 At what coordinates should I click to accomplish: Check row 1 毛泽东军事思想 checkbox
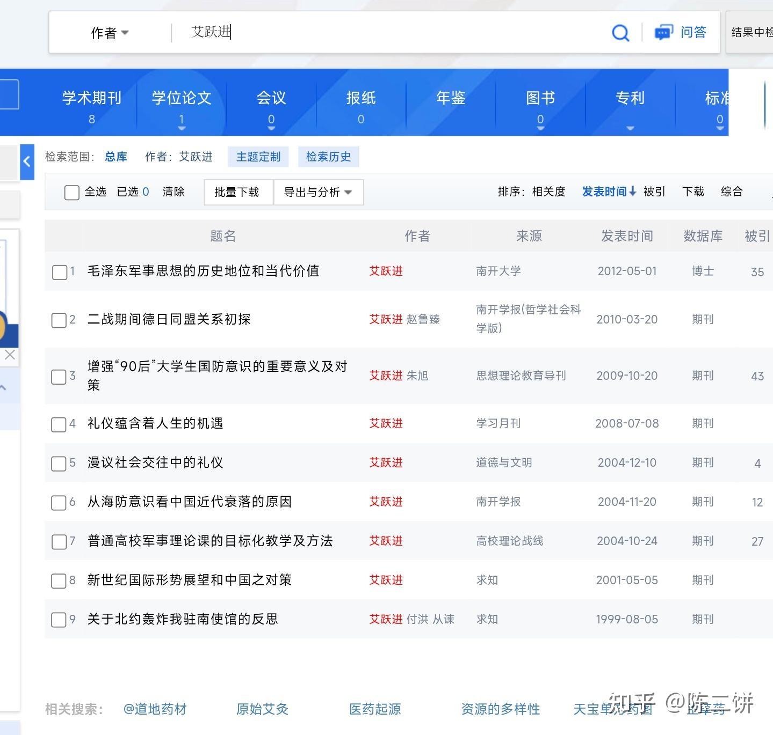(59, 272)
